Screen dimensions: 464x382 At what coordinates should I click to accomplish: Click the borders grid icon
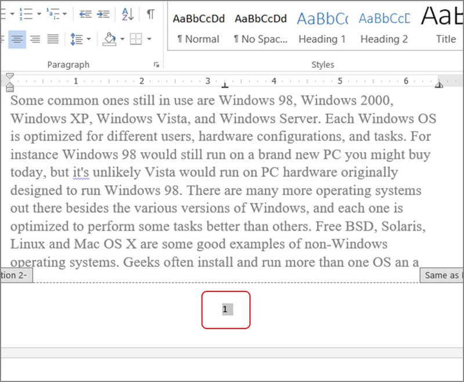(136, 39)
